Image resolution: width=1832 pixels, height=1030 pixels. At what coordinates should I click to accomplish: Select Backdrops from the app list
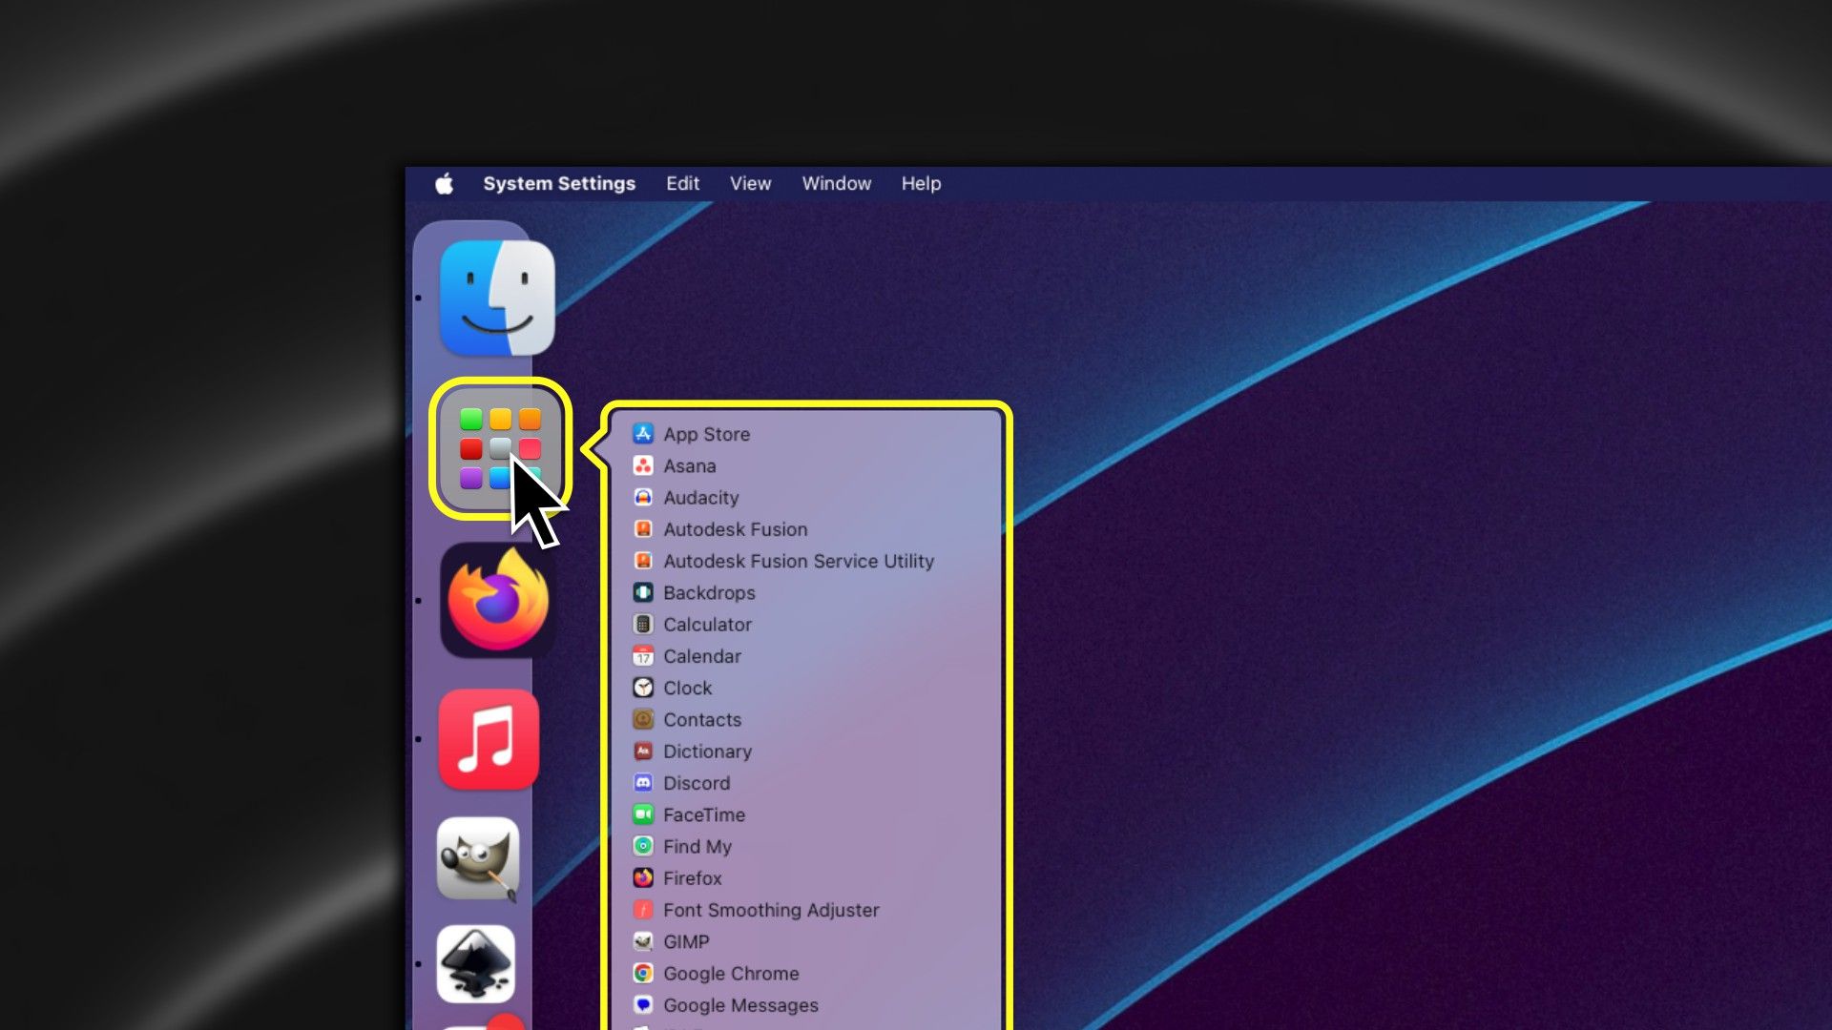click(708, 592)
